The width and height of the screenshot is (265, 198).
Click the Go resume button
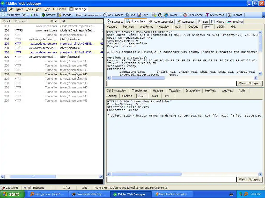pos(34,15)
